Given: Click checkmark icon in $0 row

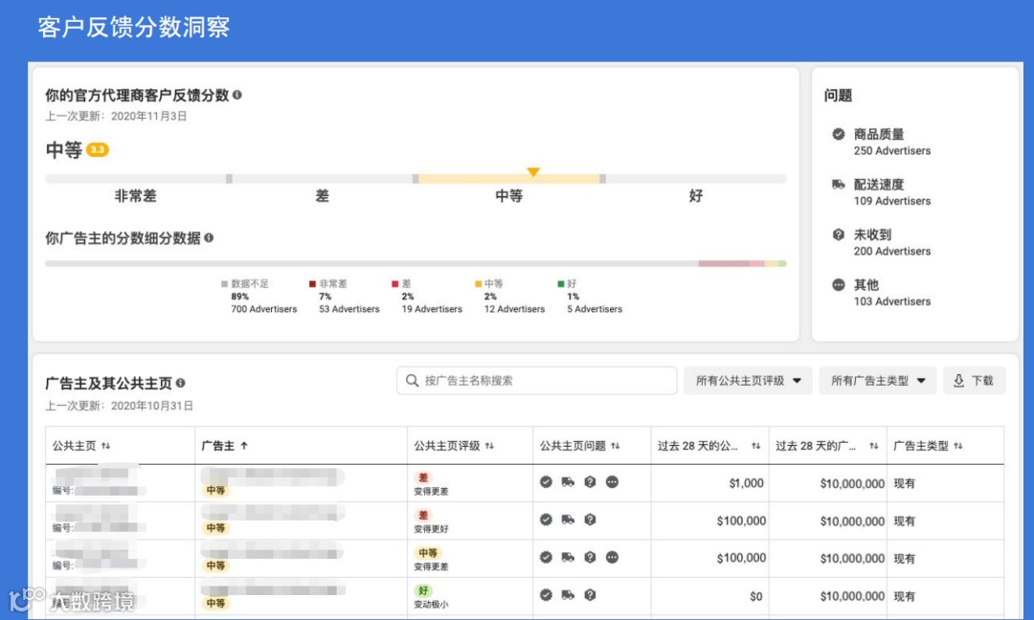Looking at the screenshot, I should pyautogui.click(x=546, y=595).
